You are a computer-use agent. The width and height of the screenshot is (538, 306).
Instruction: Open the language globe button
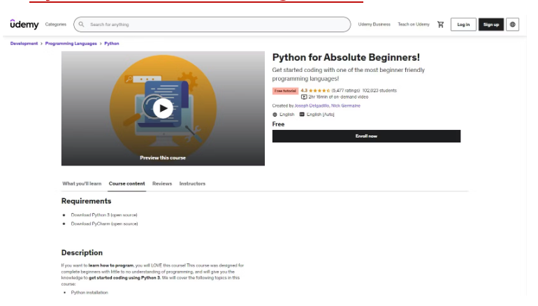pos(512,24)
